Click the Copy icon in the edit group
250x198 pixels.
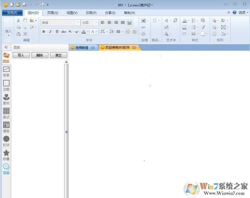(x=18, y=27)
